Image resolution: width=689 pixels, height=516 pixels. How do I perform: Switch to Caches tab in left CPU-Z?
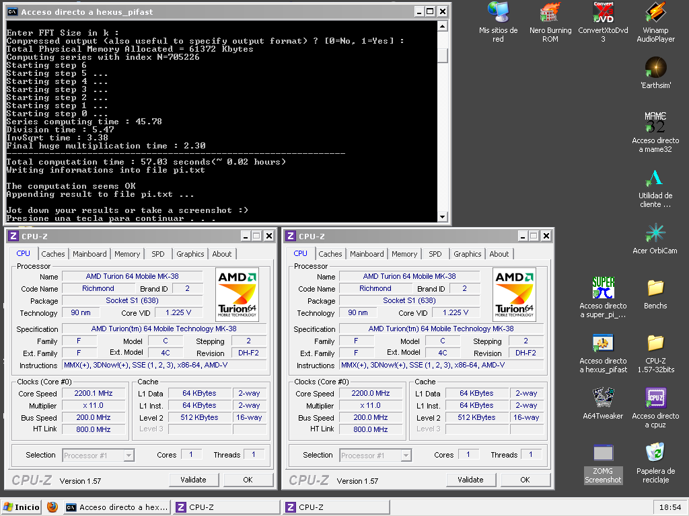52,254
